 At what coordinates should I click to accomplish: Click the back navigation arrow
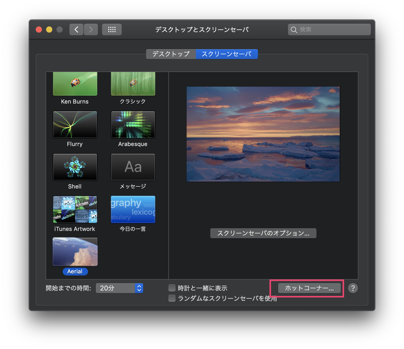click(76, 29)
